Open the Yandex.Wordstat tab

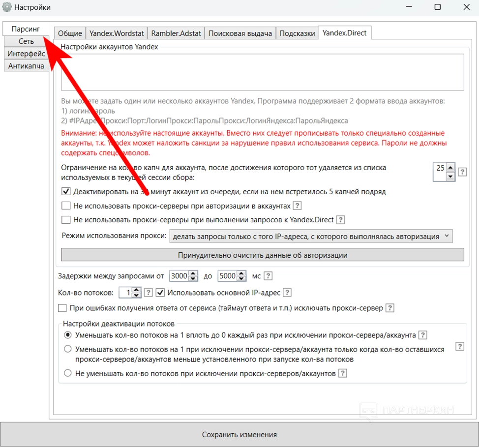[x=117, y=33]
